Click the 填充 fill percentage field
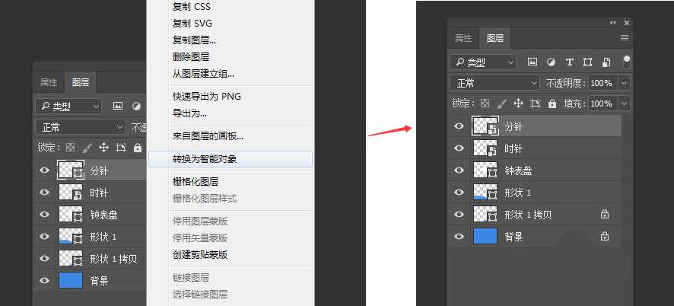674x306 pixels. (x=601, y=103)
